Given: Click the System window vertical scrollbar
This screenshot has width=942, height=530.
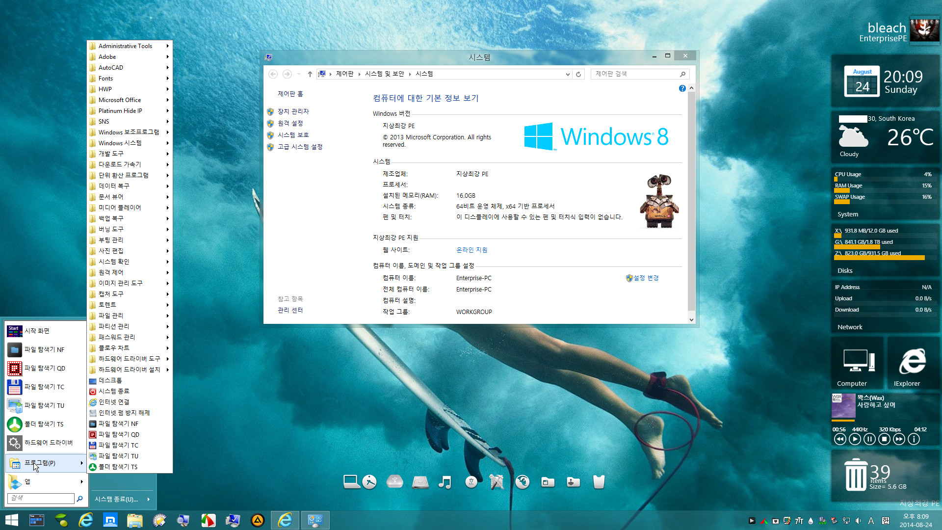Looking at the screenshot, I should (x=691, y=204).
